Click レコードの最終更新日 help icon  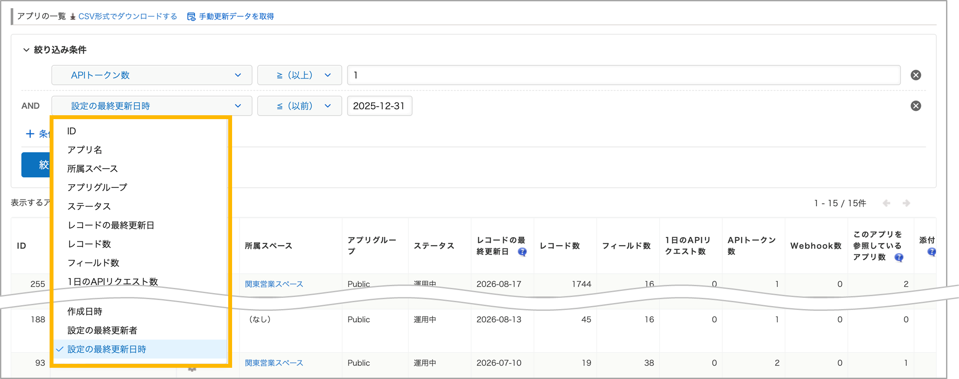tap(522, 252)
